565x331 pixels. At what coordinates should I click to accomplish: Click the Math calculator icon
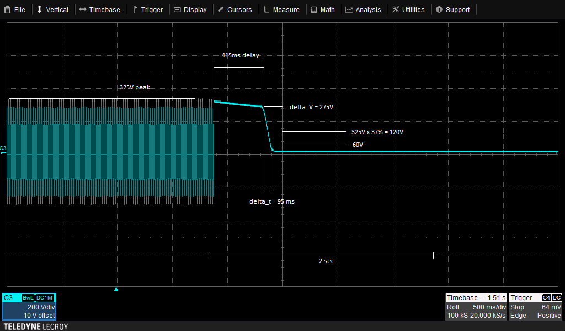pyautogui.click(x=313, y=9)
